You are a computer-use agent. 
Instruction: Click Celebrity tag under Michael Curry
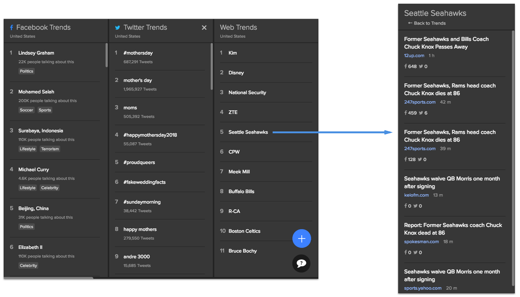point(50,188)
